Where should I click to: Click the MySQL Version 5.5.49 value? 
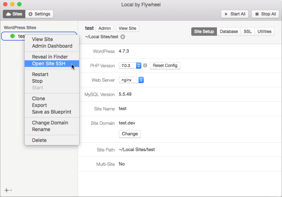pyautogui.click(x=125, y=94)
